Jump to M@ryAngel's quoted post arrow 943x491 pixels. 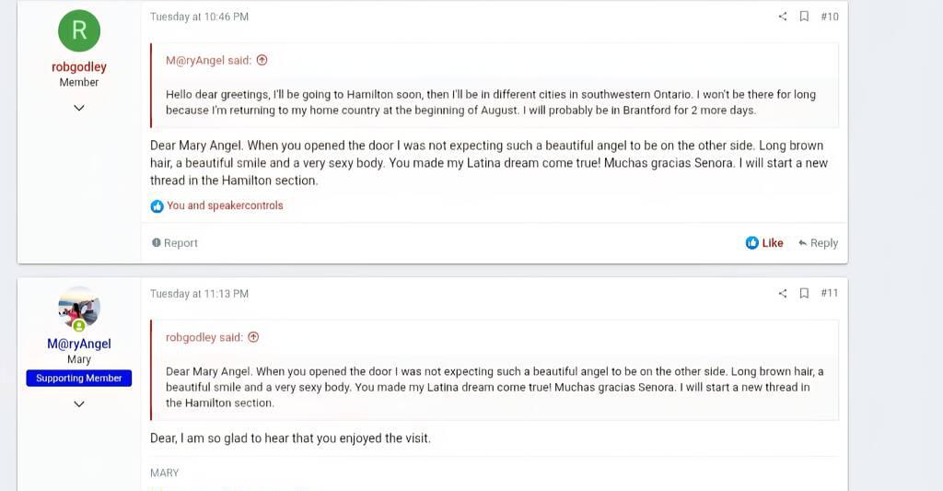coord(262,61)
